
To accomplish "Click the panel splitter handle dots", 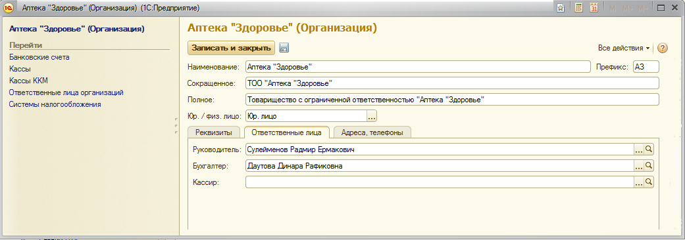I will tap(176, 127).
